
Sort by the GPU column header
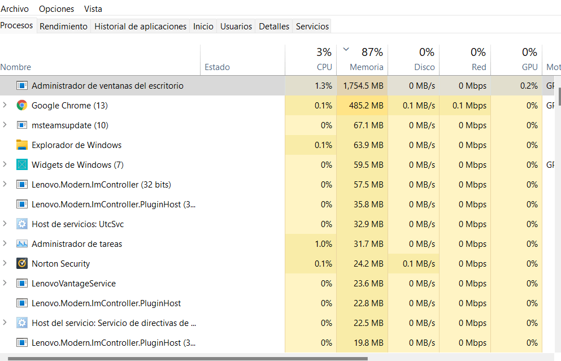tap(516, 60)
